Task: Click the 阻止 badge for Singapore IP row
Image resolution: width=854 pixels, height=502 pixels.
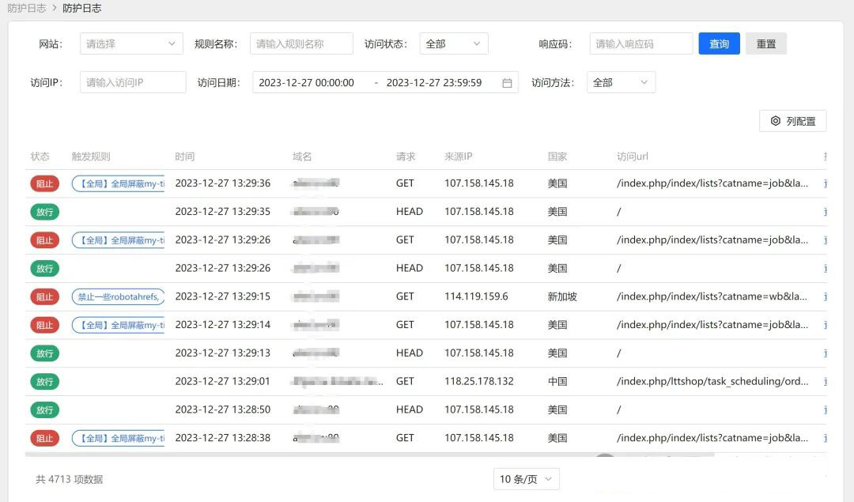Action: point(45,296)
